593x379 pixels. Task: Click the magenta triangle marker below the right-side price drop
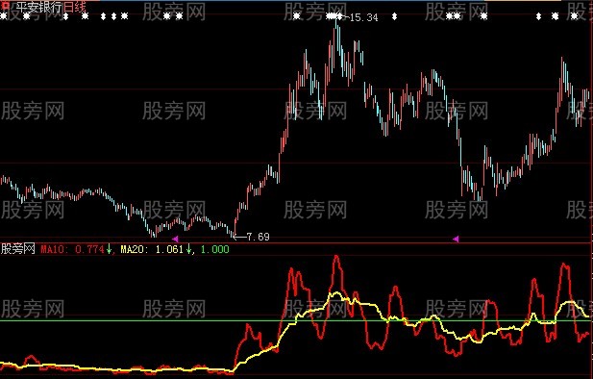tap(456, 239)
